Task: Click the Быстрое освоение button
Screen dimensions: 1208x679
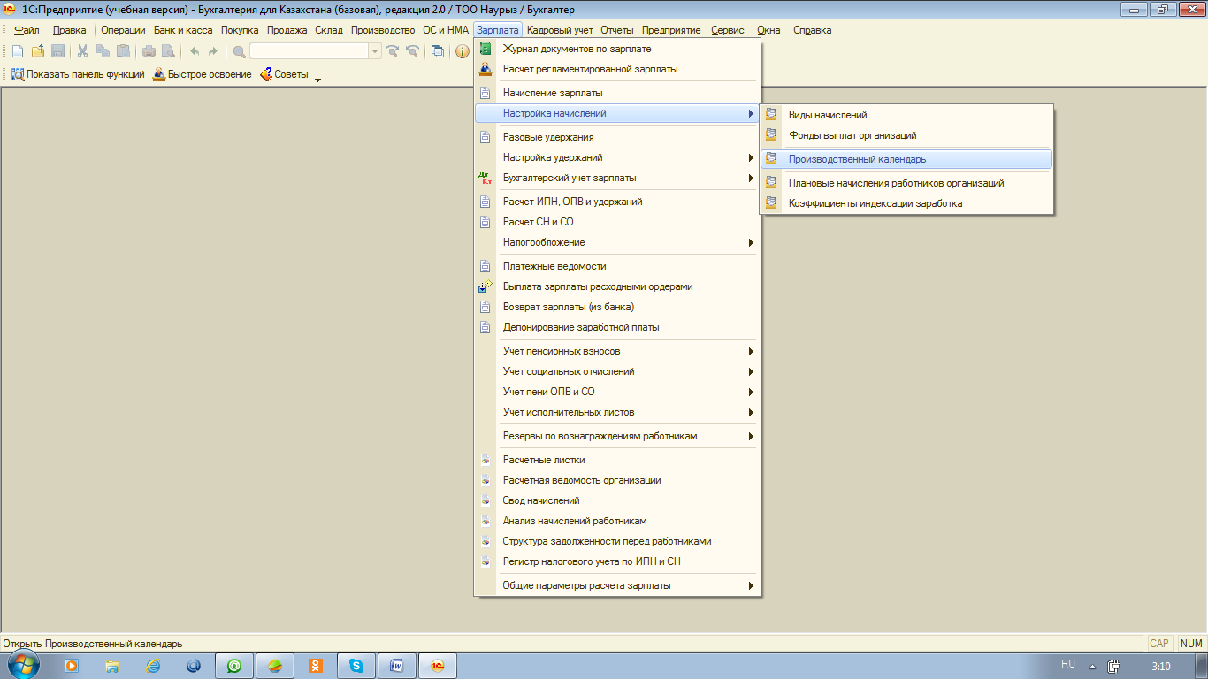Action: pyautogui.click(x=203, y=74)
